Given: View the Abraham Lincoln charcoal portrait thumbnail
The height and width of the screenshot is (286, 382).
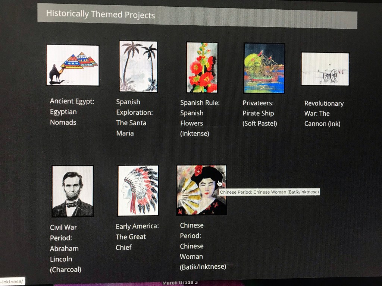Looking at the screenshot, I should pos(72,191).
